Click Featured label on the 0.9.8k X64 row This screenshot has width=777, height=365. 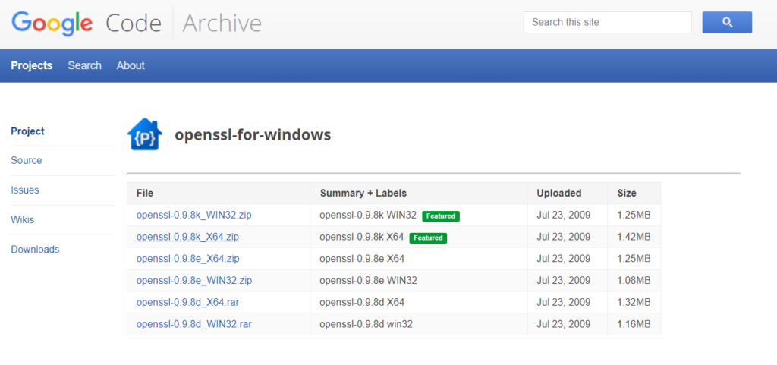point(428,238)
